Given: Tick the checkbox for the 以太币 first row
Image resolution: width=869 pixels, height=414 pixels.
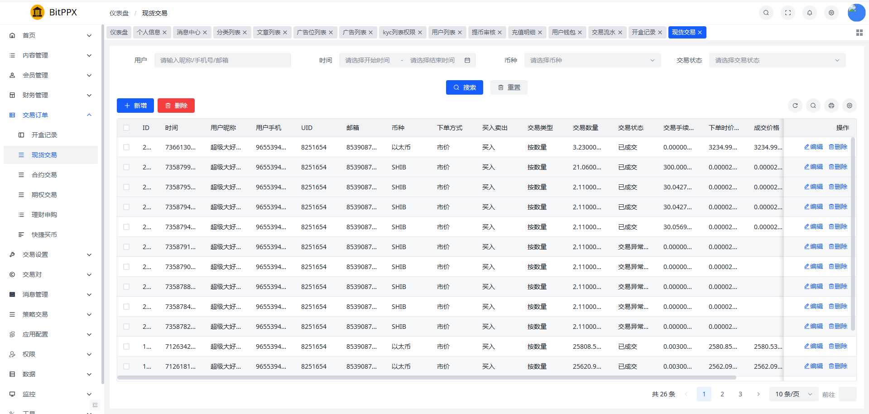Looking at the screenshot, I should pyautogui.click(x=126, y=147).
